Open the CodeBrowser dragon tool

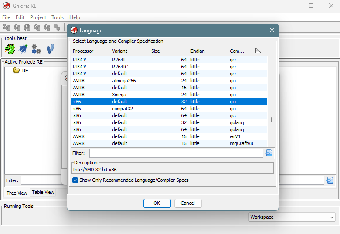[10, 49]
